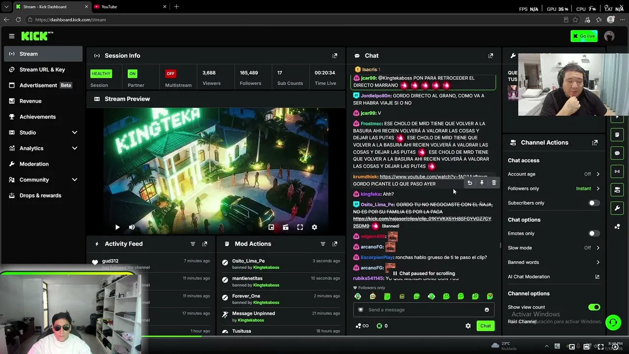The height and width of the screenshot is (354, 629).
Task: Open the banned kick.com clip link
Action: pos(422,222)
